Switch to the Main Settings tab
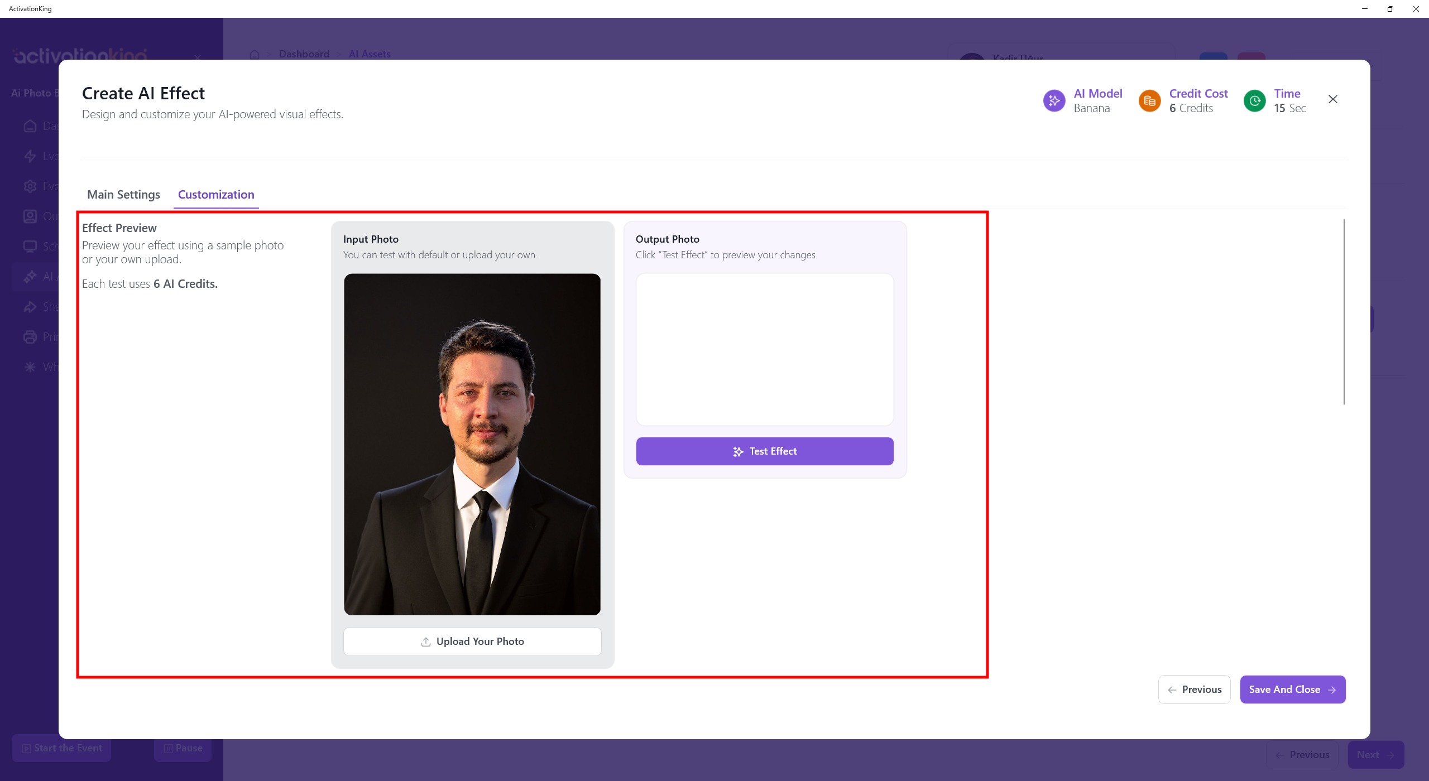This screenshot has width=1429, height=781. coord(123,195)
